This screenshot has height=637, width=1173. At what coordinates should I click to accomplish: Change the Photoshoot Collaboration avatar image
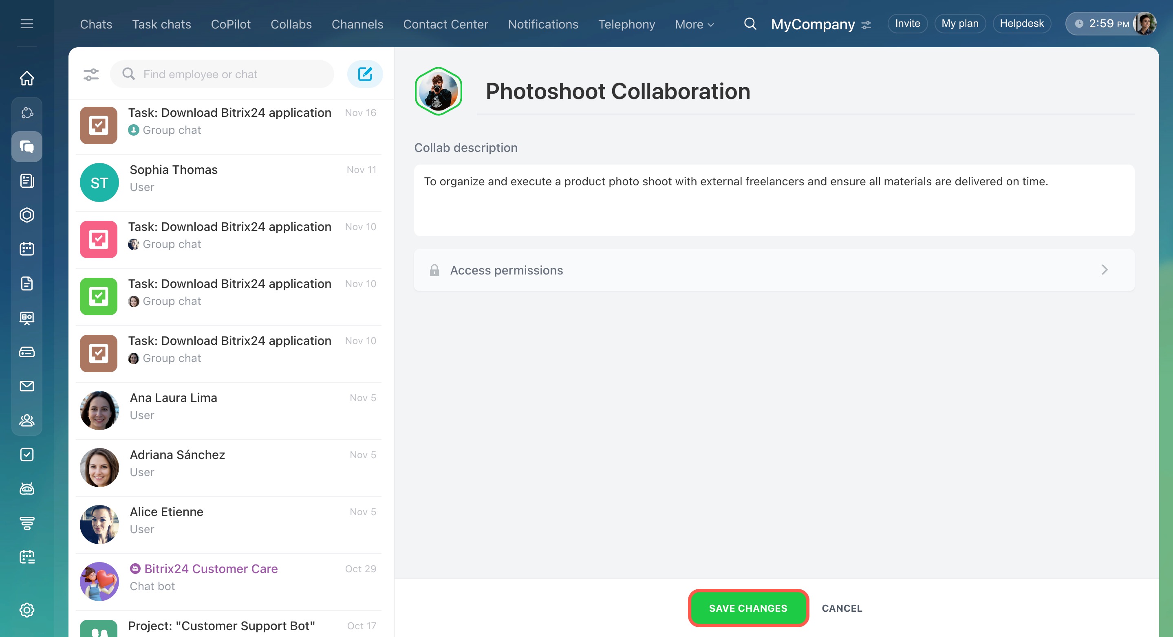click(x=438, y=91)
